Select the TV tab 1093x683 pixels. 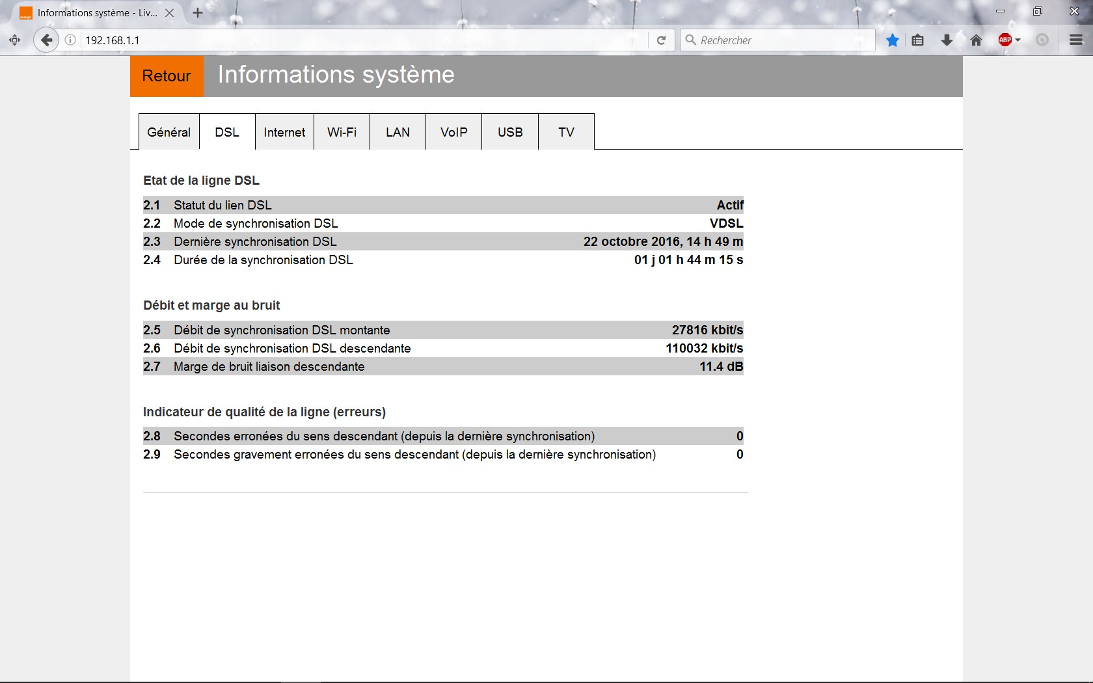point(566,132)
